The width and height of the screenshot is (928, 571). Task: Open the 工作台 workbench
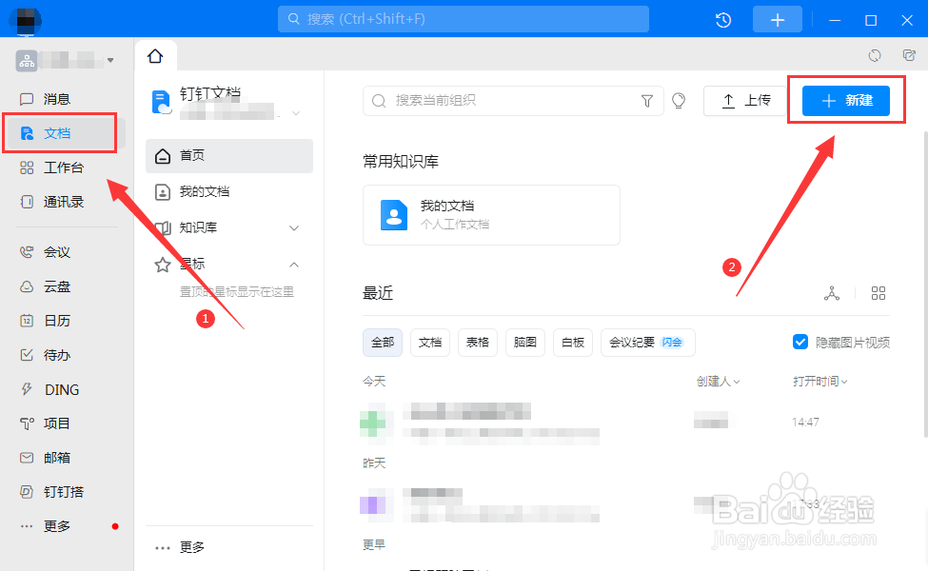52,167
